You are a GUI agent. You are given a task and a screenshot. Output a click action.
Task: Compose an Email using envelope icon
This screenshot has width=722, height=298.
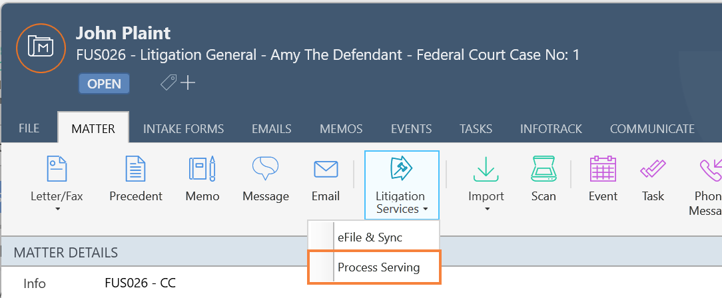click(x=326, y=169)
